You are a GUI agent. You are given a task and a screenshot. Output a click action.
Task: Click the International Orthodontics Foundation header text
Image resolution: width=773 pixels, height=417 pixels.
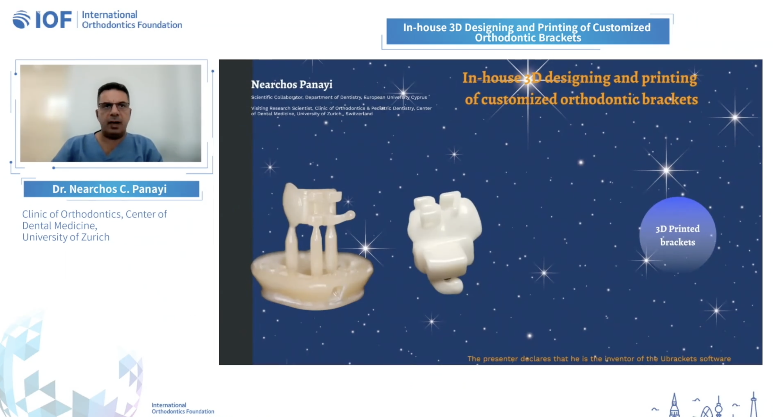click(x=132, y=19)
